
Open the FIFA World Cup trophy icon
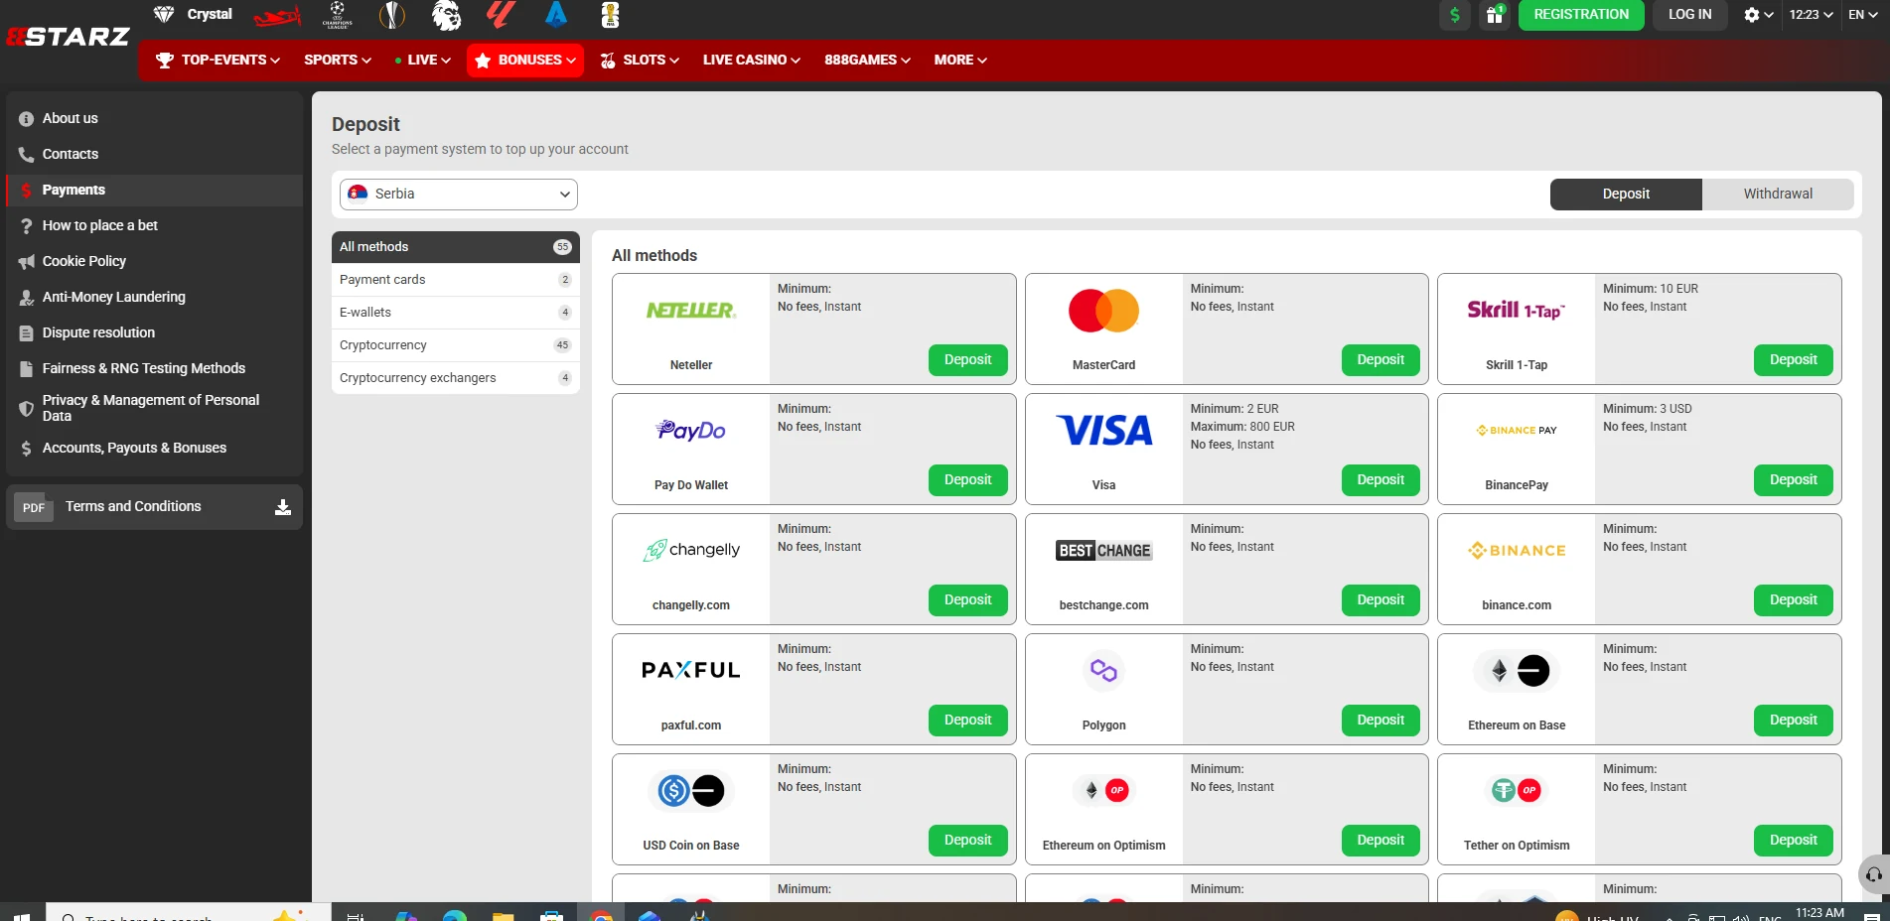click(x=611, y=15)
